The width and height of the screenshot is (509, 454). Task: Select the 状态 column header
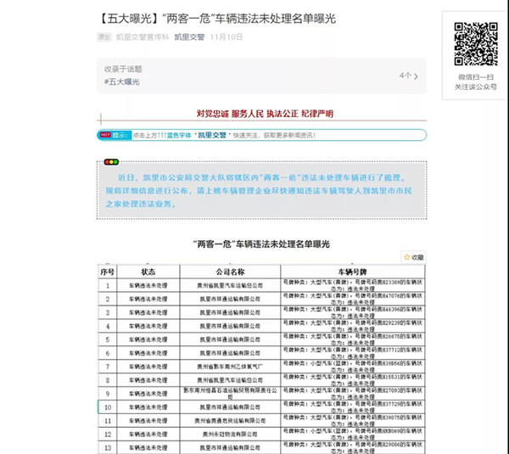149,272
